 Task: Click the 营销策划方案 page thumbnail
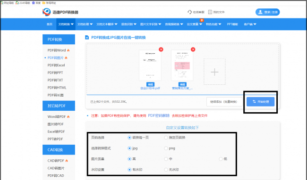click(182, 65)
